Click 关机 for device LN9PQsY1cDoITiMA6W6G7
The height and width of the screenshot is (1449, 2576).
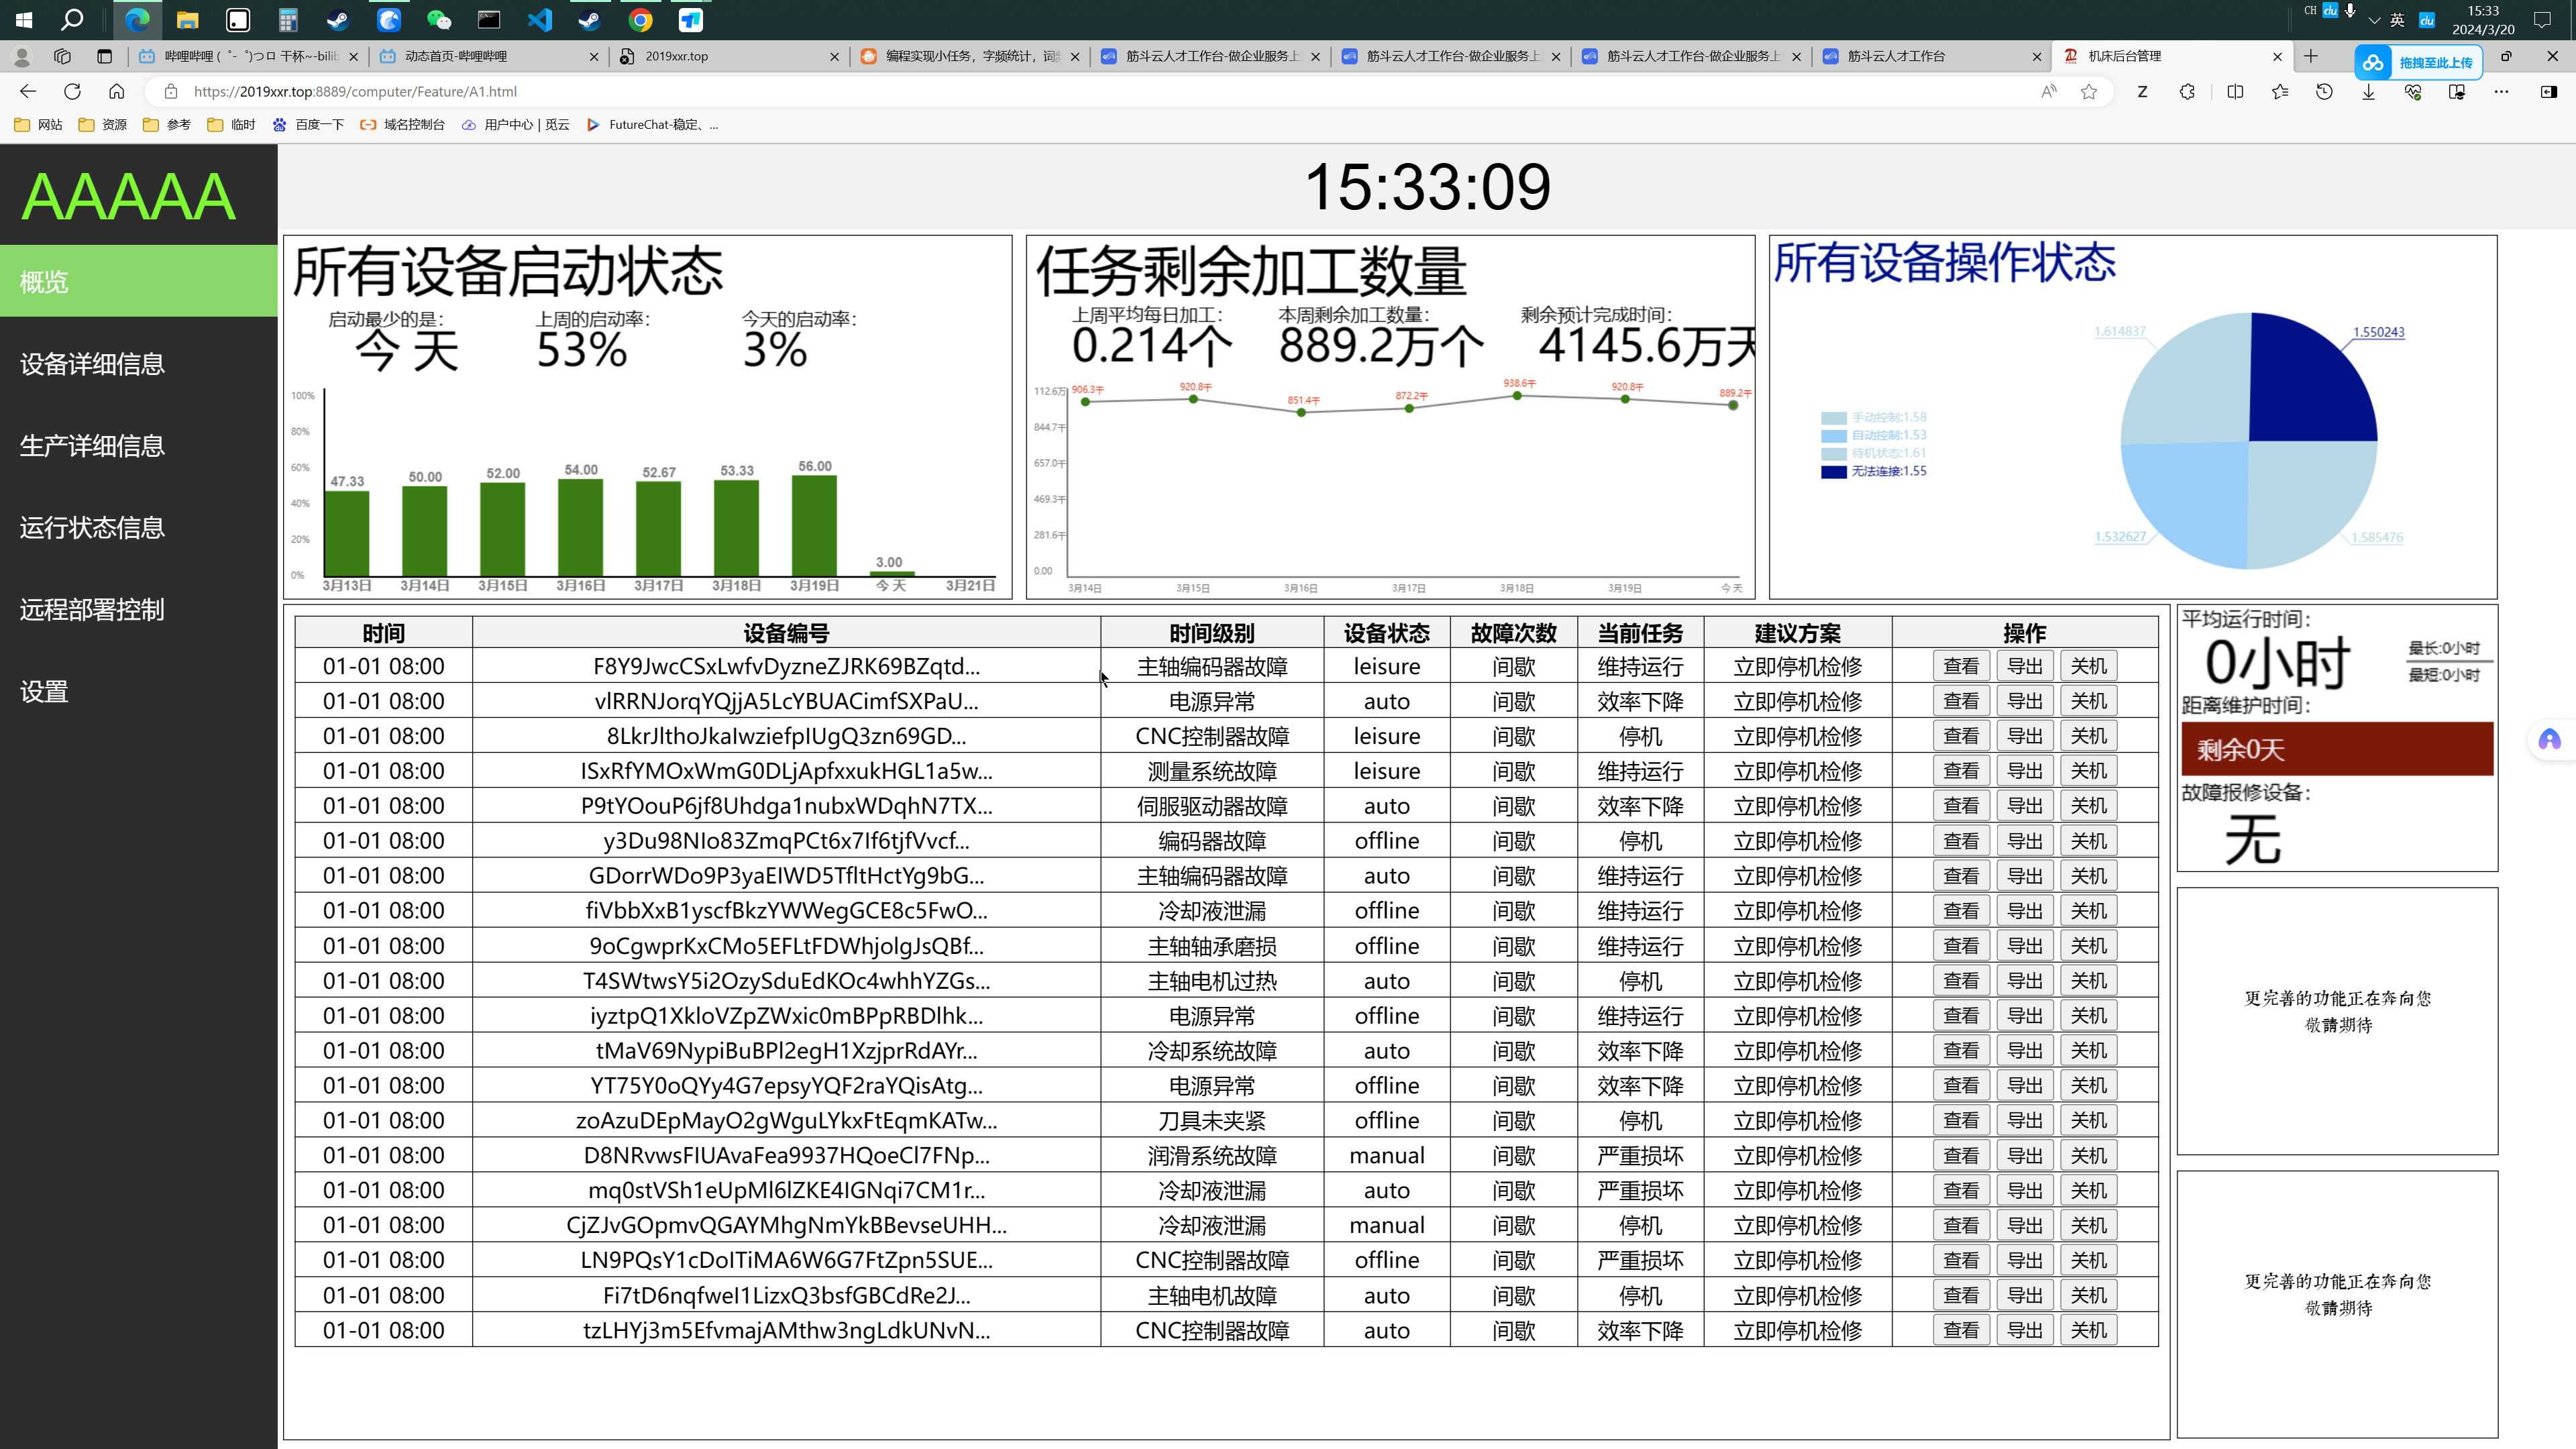point(2088,1260)
